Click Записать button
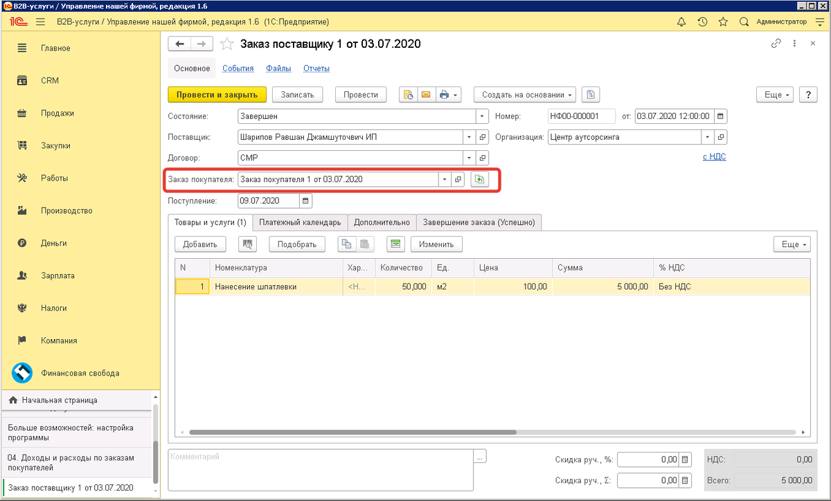This screenshot has width=831, height=501. 297,95
